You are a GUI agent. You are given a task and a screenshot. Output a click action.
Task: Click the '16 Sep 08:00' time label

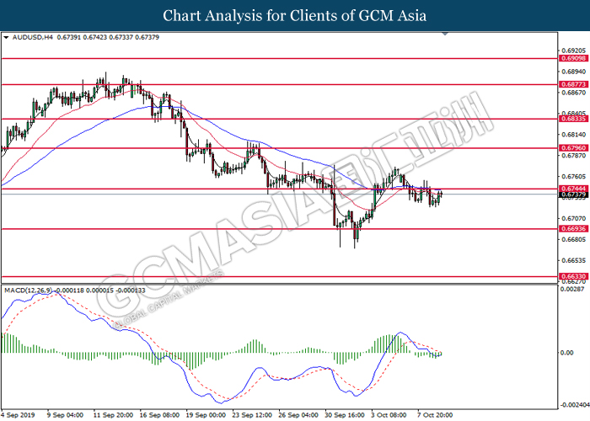coord(159,415)
